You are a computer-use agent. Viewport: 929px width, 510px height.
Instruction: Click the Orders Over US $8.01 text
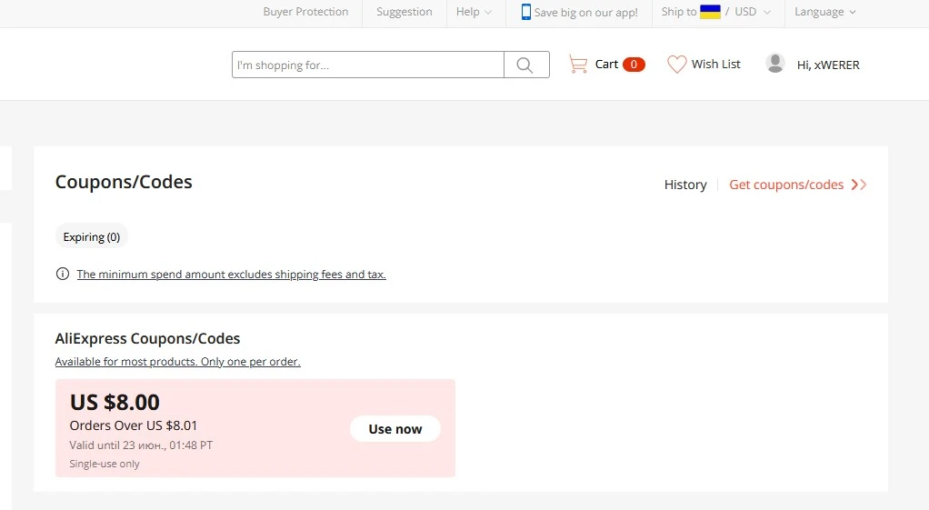pos(134,425)
